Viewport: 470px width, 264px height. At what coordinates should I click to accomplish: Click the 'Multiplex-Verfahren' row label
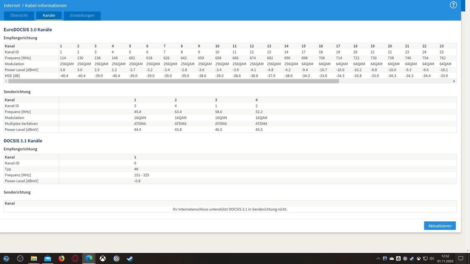click(21, 124)
